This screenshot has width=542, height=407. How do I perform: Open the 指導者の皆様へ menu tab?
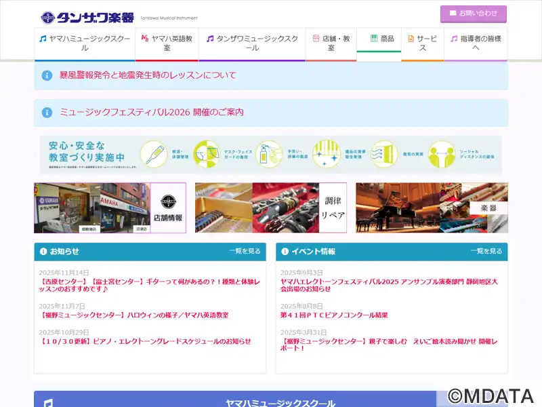click(x=476, y=43)
